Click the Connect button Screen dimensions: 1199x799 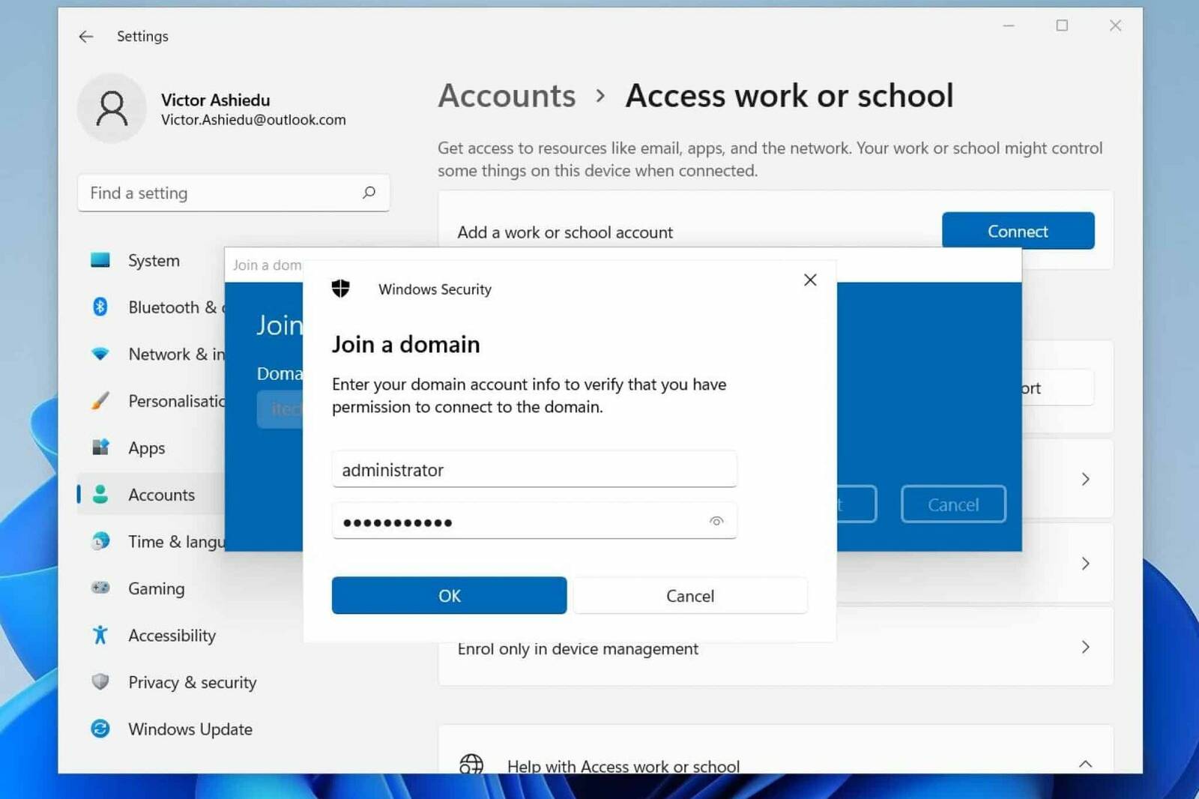click(x=1018, y=231)
